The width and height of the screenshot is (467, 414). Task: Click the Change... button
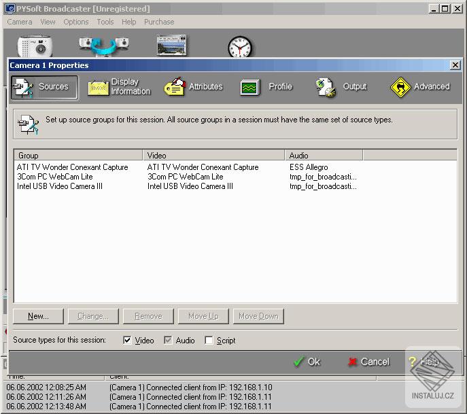click(x=93, y=316)
